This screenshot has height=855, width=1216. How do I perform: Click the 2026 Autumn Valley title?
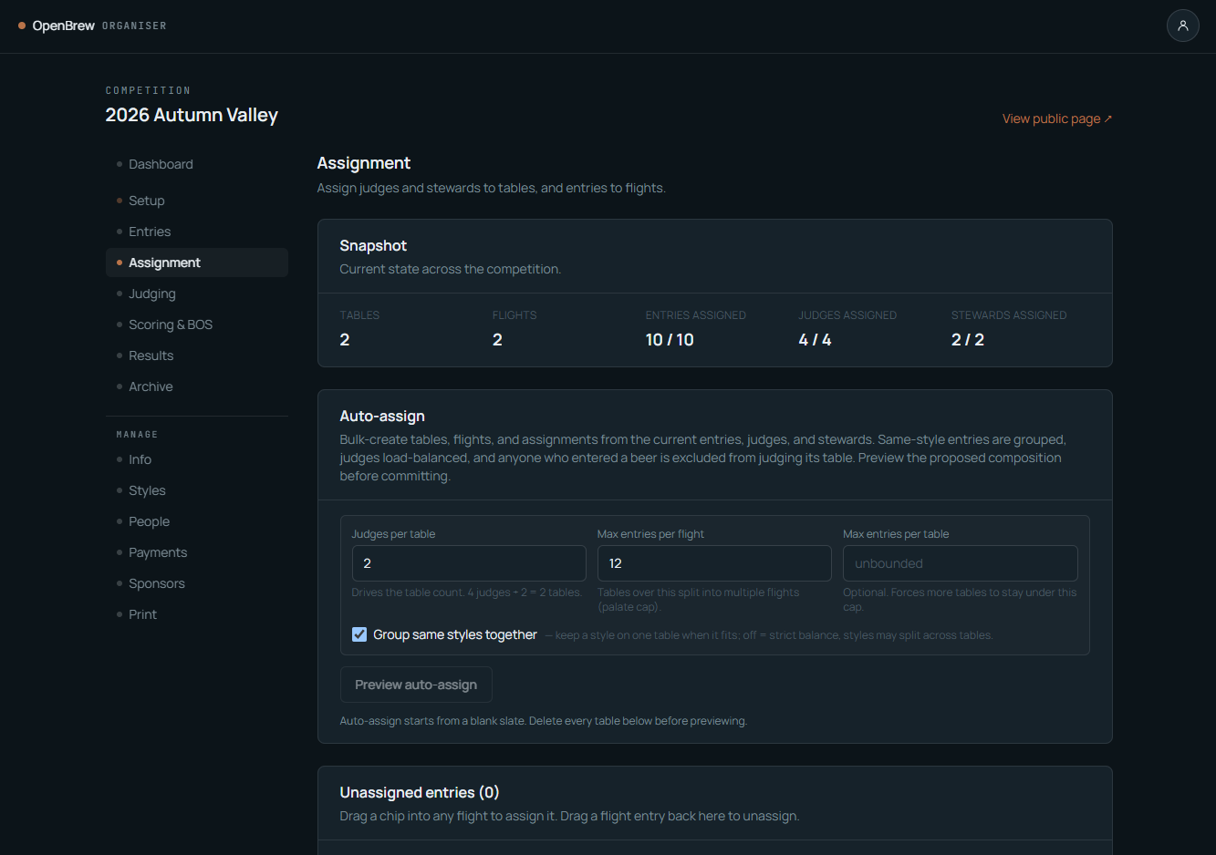coord(192,115)
